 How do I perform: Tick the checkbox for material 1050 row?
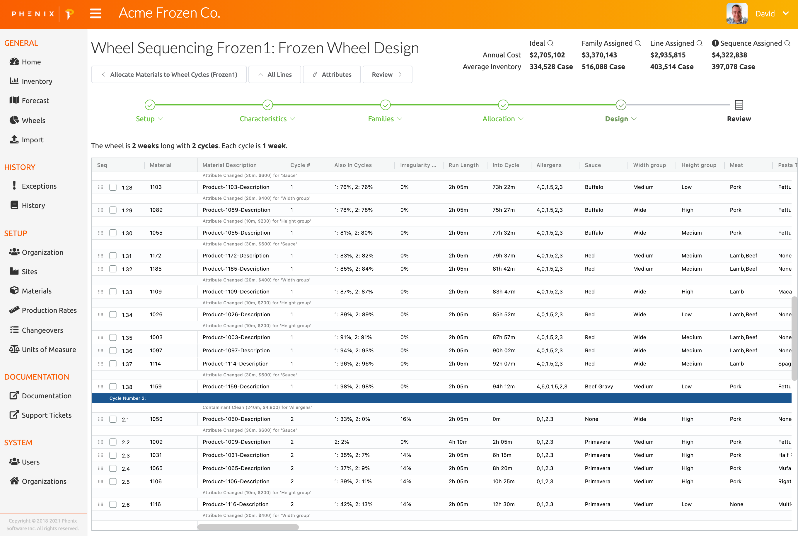(113, 419)
